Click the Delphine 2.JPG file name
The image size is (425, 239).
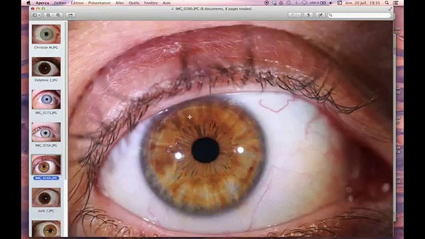tap(46, 80)
